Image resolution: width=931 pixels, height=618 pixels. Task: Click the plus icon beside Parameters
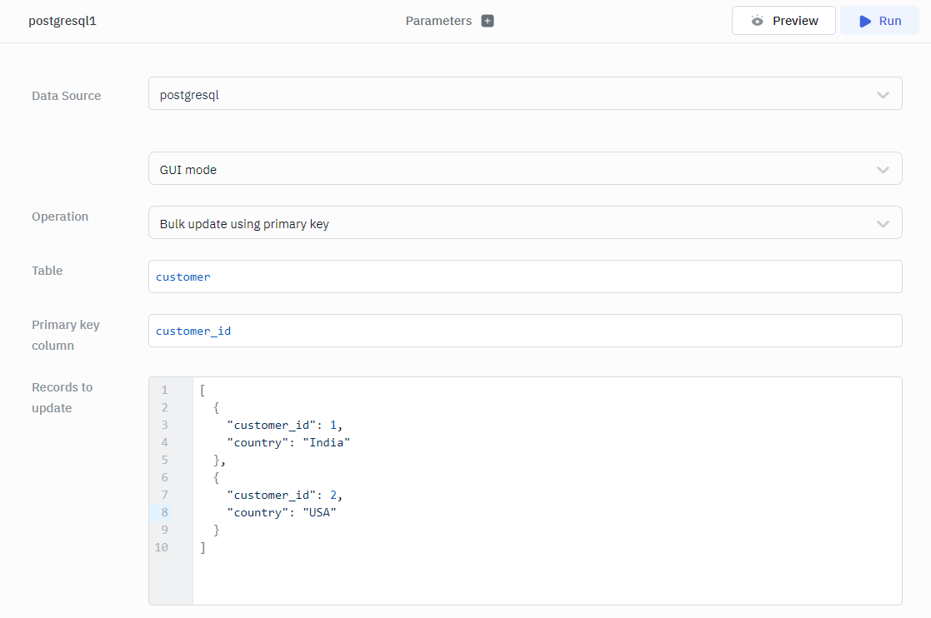point(488,21)
